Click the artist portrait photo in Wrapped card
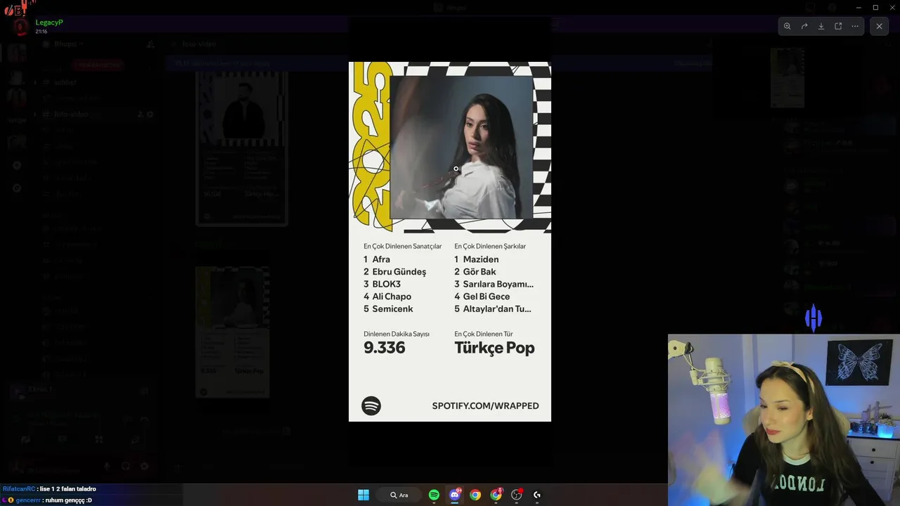Screen dimensions: 900x506 461,148
